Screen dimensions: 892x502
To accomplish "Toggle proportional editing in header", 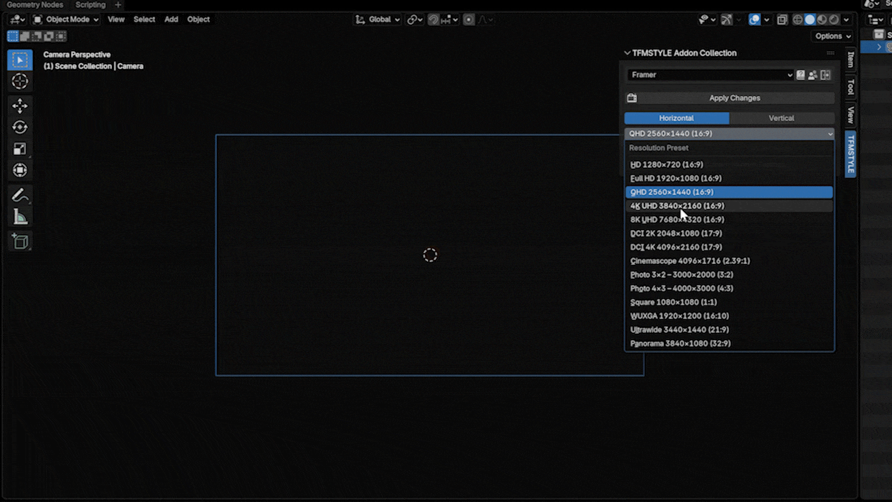I will [x=469, y=20].
